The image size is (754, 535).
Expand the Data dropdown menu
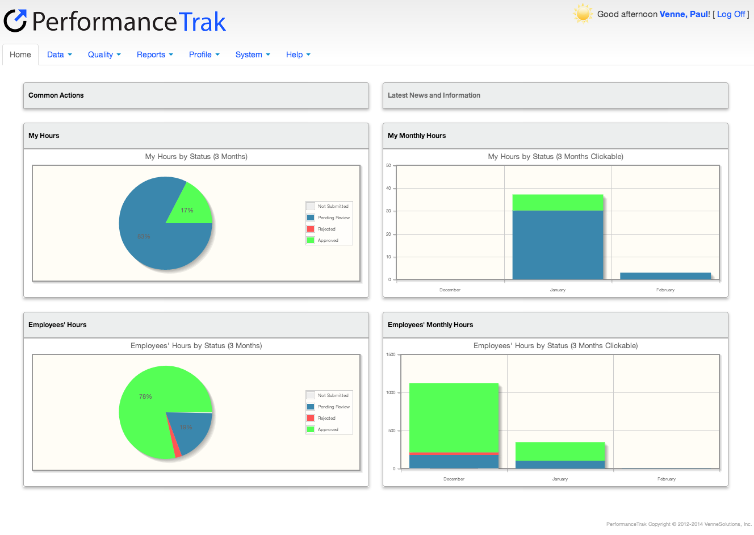coord(60,55)
